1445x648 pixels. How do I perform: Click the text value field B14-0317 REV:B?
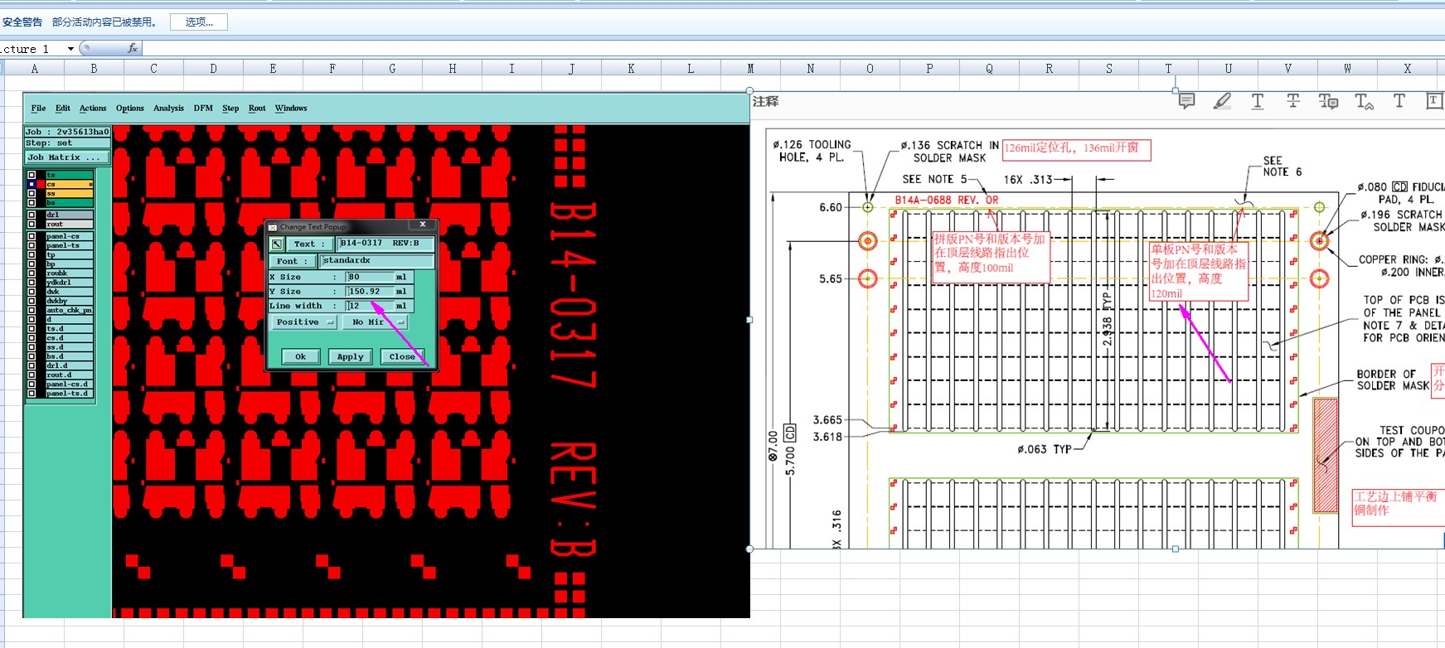(385, 244)
